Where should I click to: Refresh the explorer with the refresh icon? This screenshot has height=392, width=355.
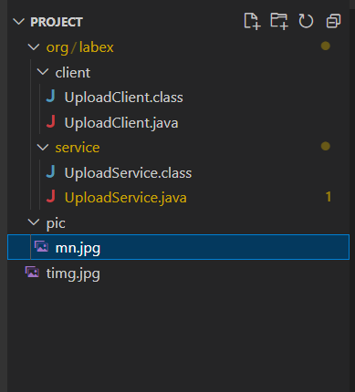pos(306,21)
